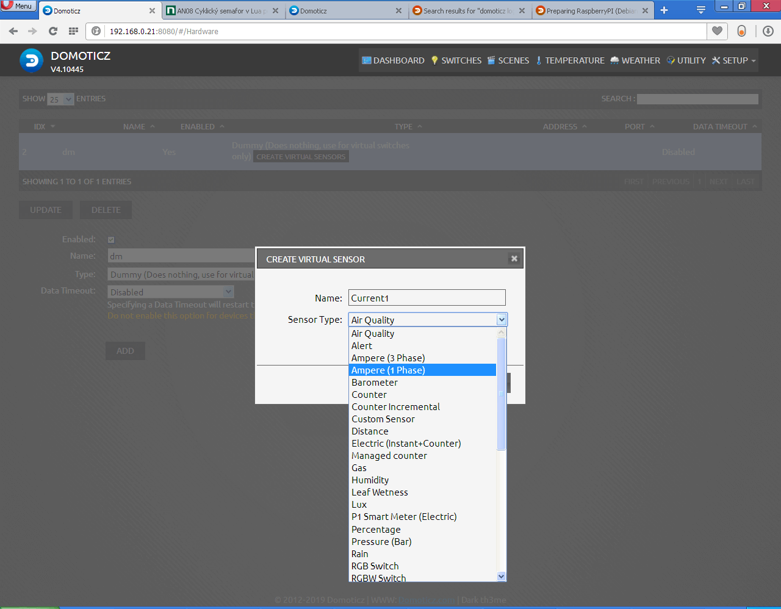Select Humidity option
The width and height of the screenshot is (781, 609).
[422, 480]
